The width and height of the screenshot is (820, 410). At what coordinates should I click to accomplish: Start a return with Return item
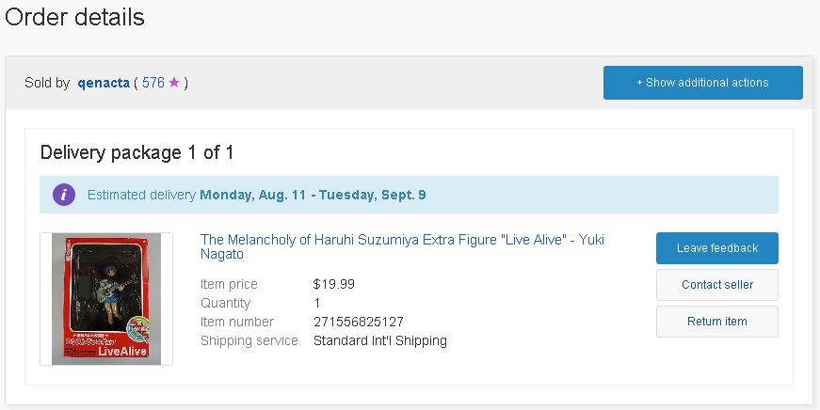[716, 322]
